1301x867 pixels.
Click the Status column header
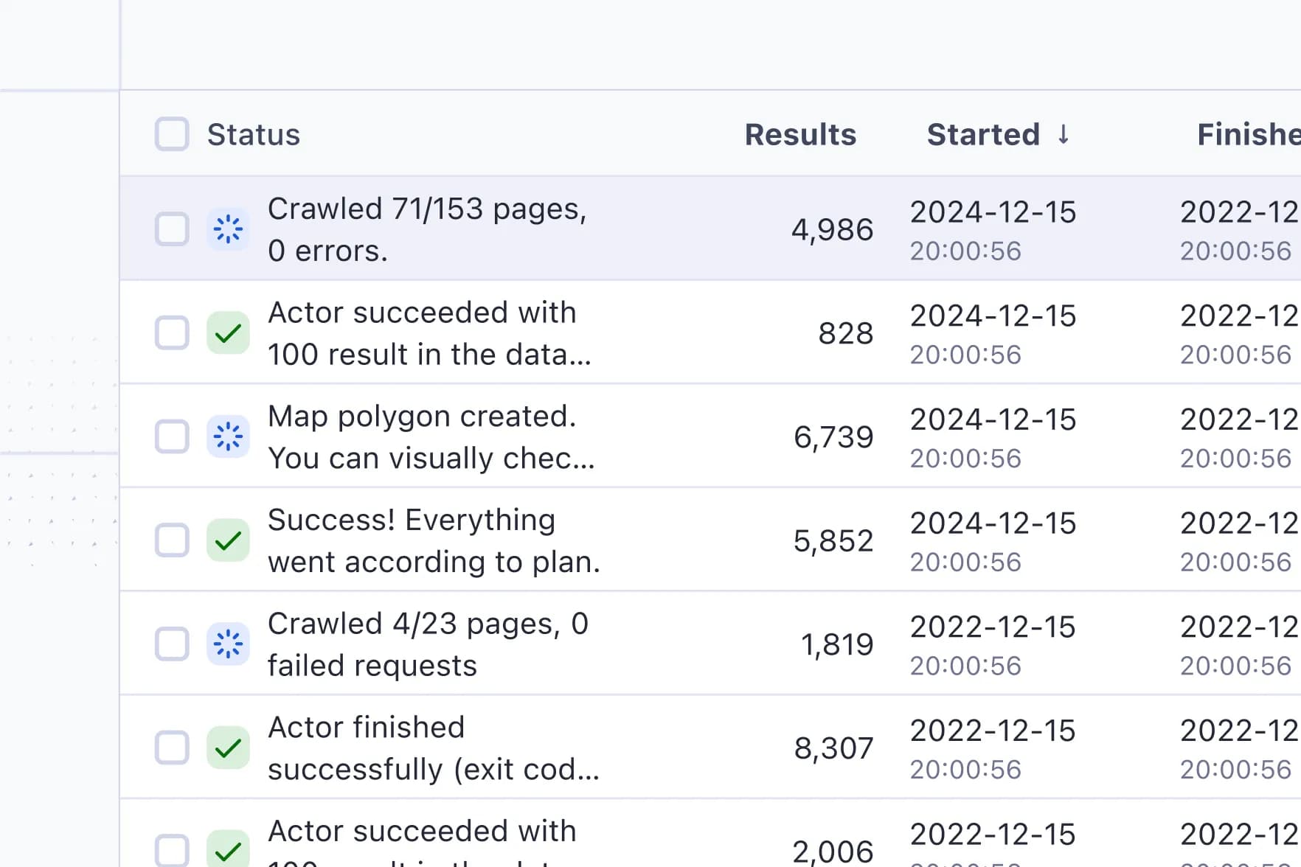tap(254, 134)
